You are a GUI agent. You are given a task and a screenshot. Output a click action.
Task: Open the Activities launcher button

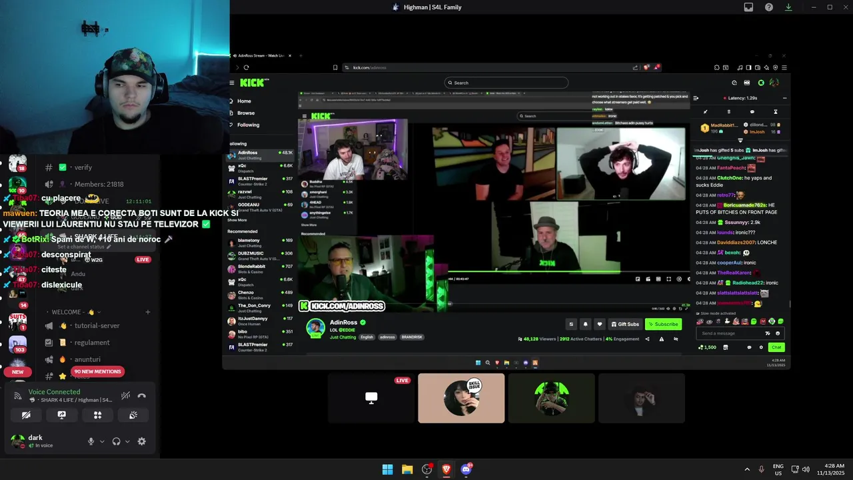(x=97, y=415)
